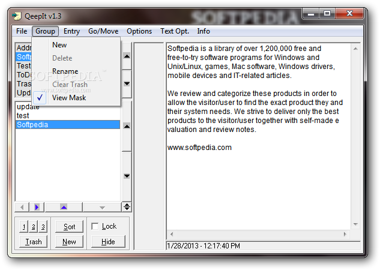Select the Upd group in the group list

[24, 93]
